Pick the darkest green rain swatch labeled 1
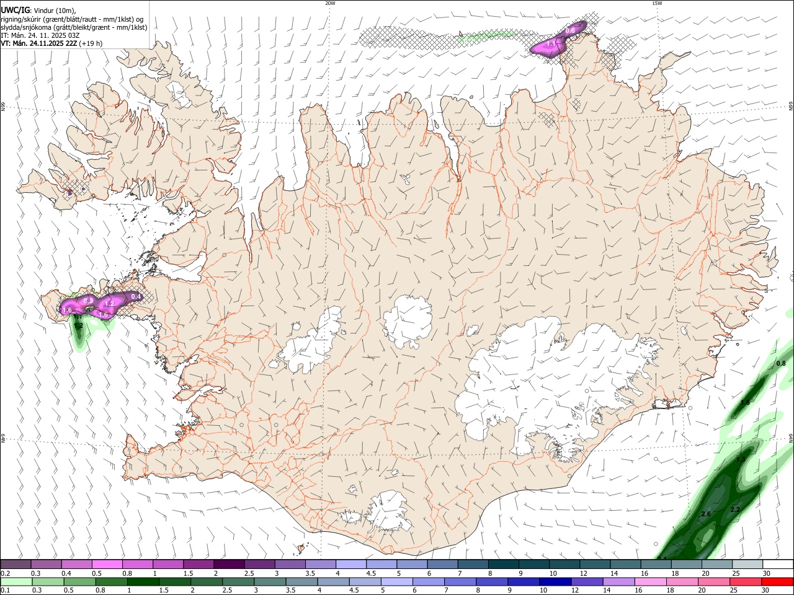Viewport: 794px width, 595px height. click(143, 581)
